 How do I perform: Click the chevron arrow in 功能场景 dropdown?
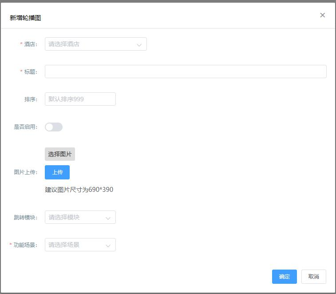[x=108, y=245]
